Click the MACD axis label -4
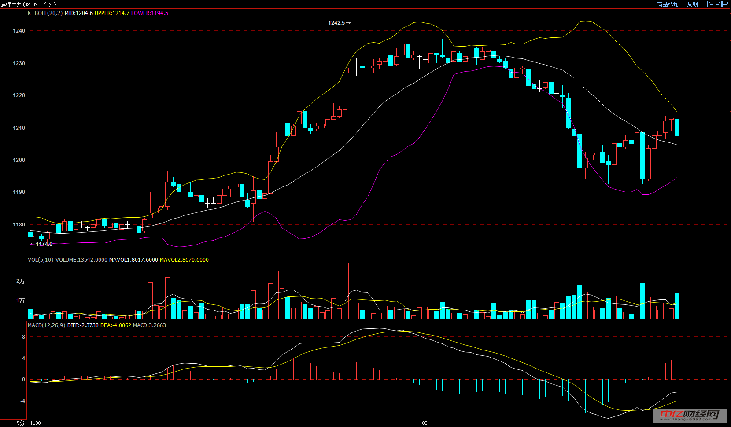Screen dimensions: 731x427 click(x=22, y=401)
